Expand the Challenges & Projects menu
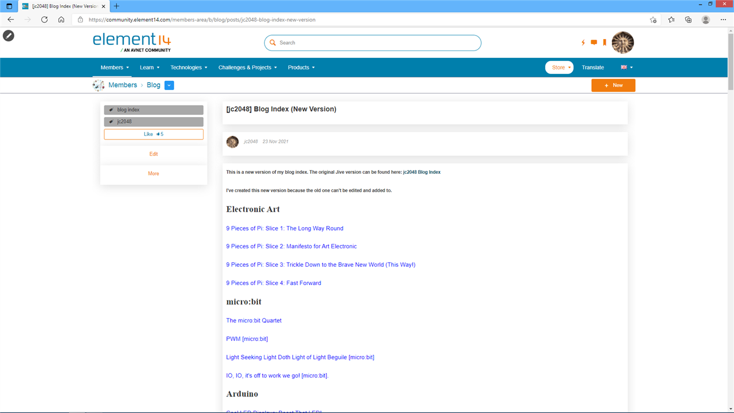Image resolution: width=734 pixels, height=413 pixels. coord(248,68)
